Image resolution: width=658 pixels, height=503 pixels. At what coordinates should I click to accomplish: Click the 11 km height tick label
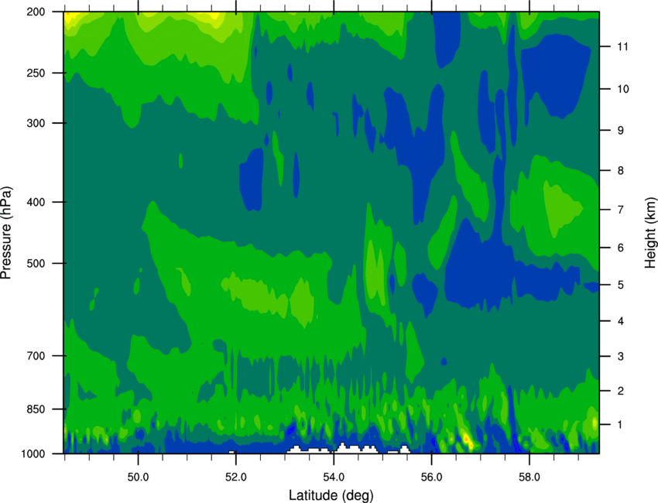[622, 46]
